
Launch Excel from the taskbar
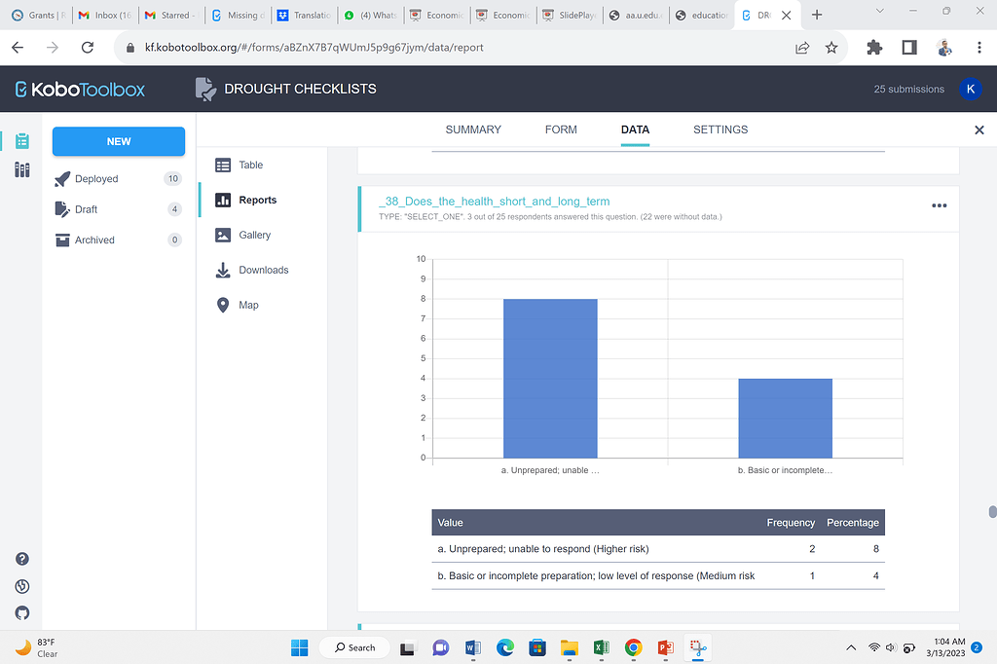[x=601, y=647]
